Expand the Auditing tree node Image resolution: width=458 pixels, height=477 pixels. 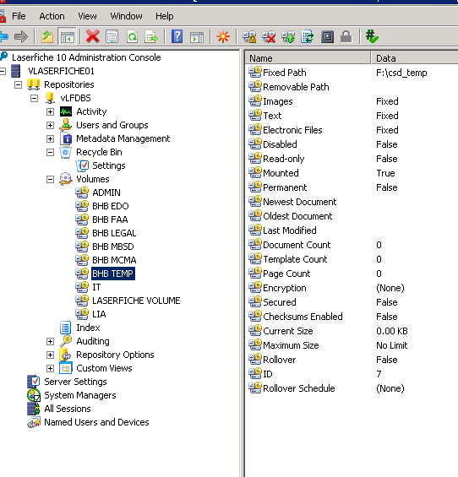pyautogui.click(x=50, y=341)
